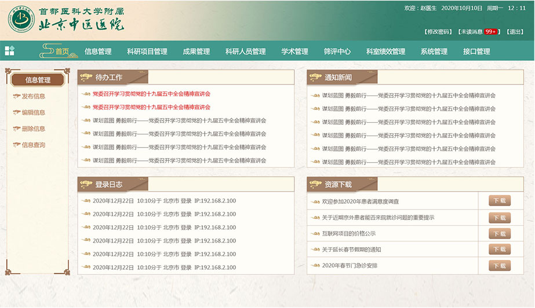Click 退出 to log out

[x=515, y=32]
